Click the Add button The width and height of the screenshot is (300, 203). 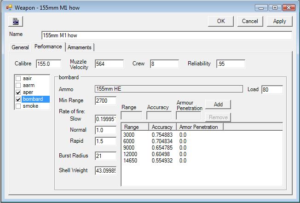pyautogui.click(x=218, y=104)
